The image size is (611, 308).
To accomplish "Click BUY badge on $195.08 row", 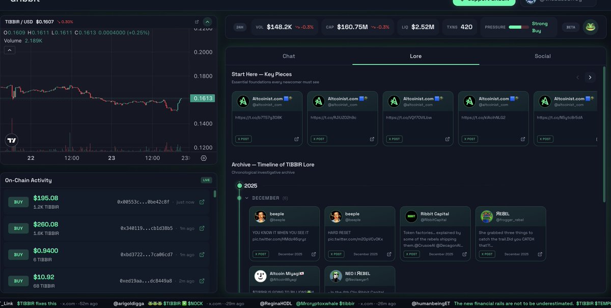I will pos(18,202).
